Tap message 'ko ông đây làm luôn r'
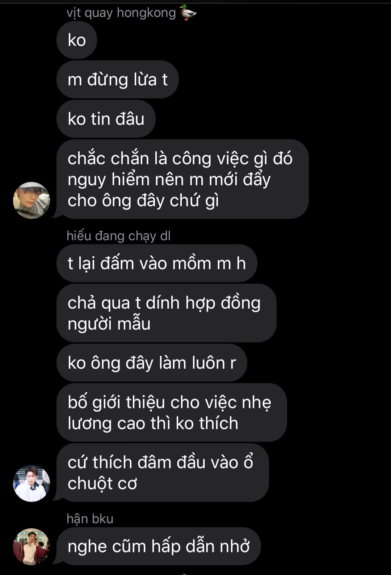The height and width of the screenshot is (575, 391). pos(152,363)
